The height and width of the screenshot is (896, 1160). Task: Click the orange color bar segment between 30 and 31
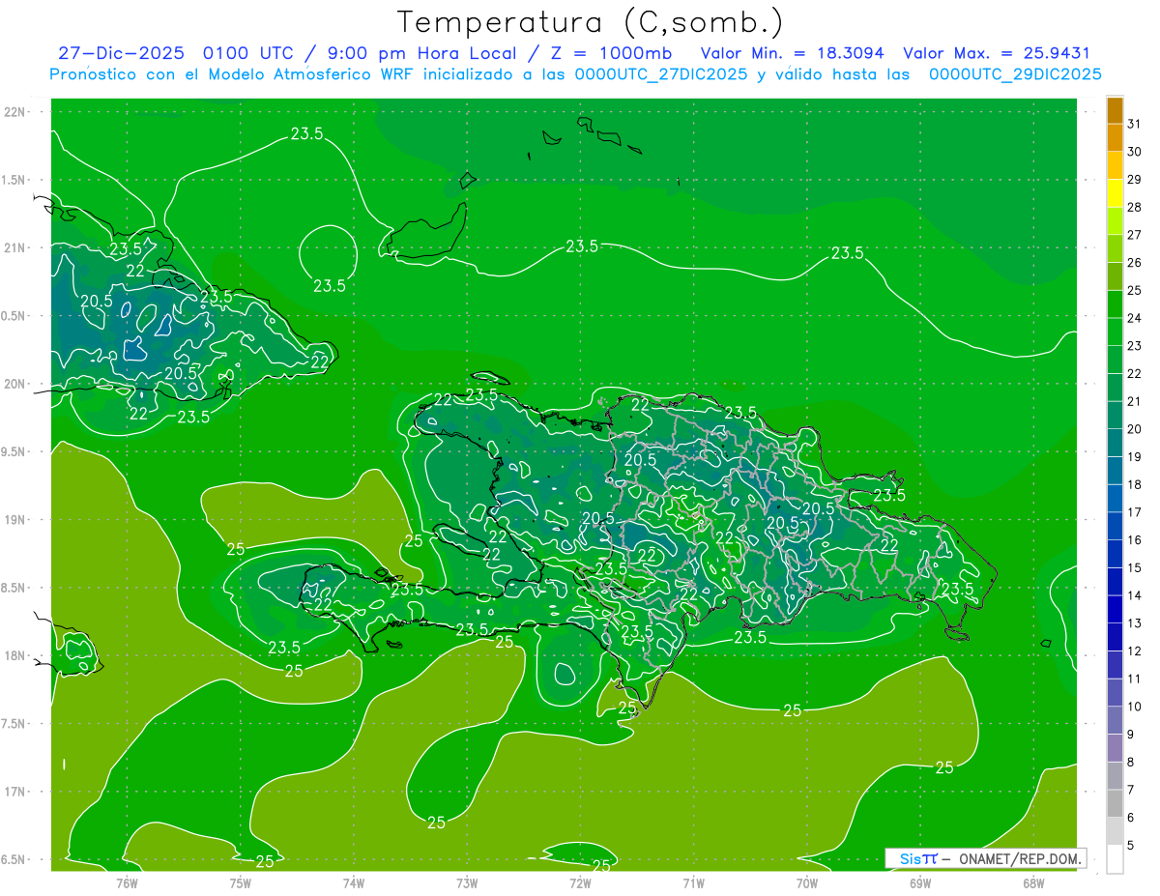pos(1115,138)
